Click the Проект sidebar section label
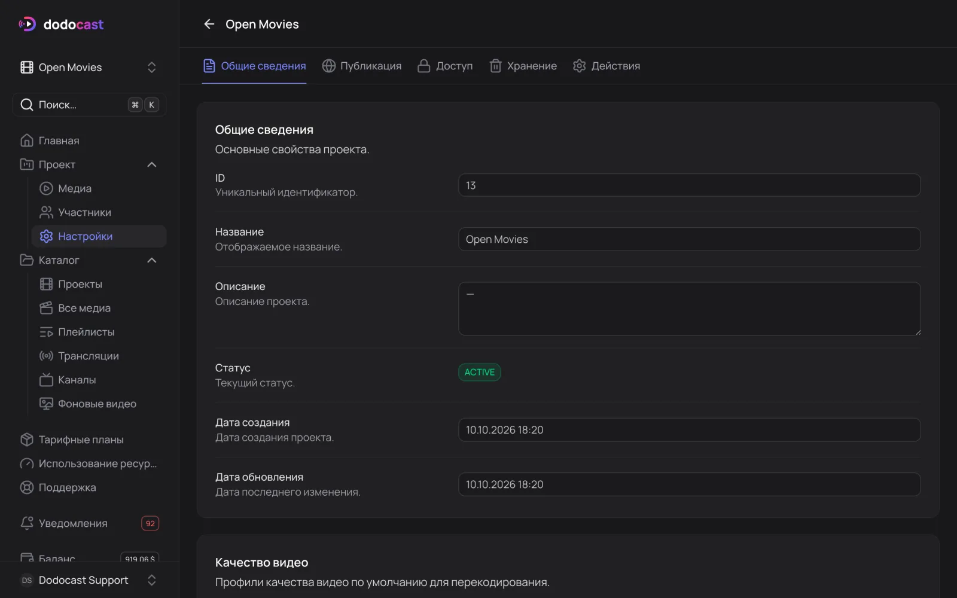 57,164
